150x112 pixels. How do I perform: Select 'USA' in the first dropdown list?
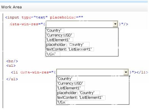point(52,54)
